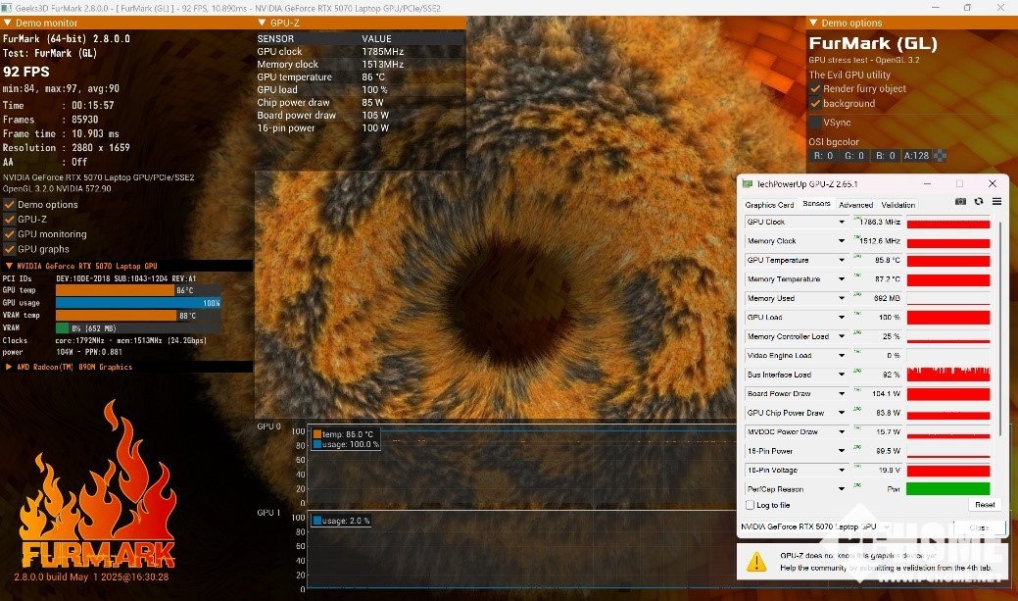
Task: Open the Advanced tab
Action: (x=855, y=205)
